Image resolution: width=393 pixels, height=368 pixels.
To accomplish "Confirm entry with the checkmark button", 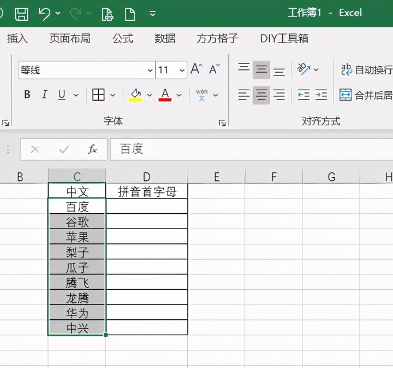I will point(64,150).
